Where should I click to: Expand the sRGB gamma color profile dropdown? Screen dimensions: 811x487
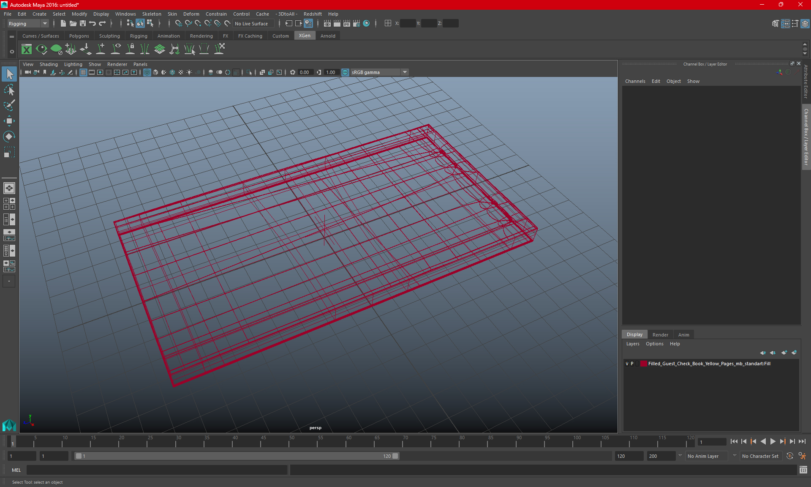click(405, 72)
